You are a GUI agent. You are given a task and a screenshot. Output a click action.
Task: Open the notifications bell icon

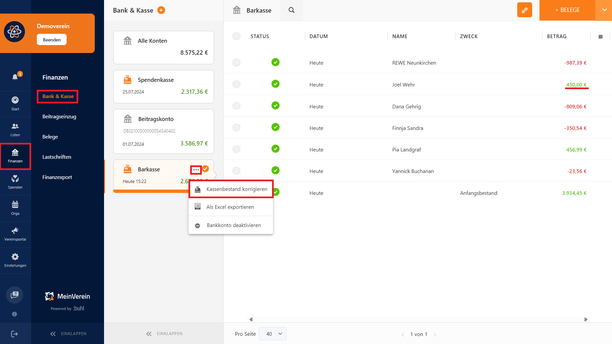tap(15, 77)
